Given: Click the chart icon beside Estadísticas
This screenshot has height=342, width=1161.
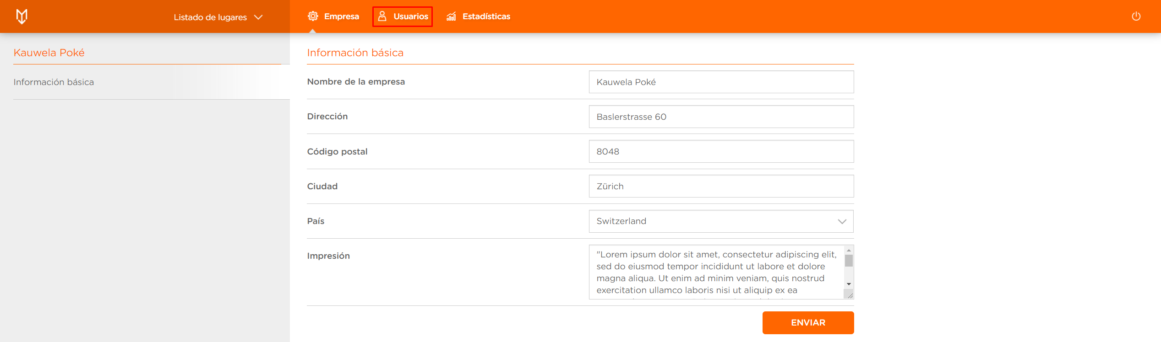Looking at the screenshot, I should pyautogui.click(x=451, y=16).
